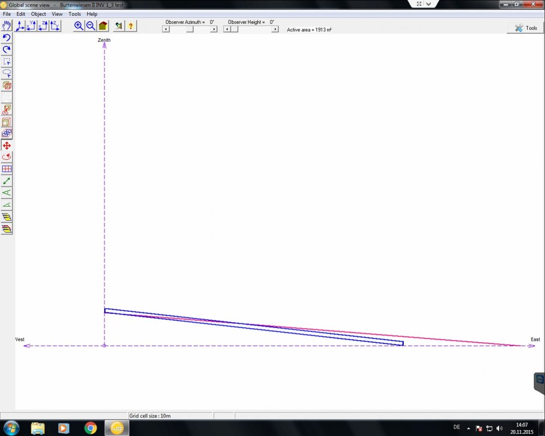Select the rectangular selection tool
Viewport: 545px width, 436px height.
[x=7, y=62]
